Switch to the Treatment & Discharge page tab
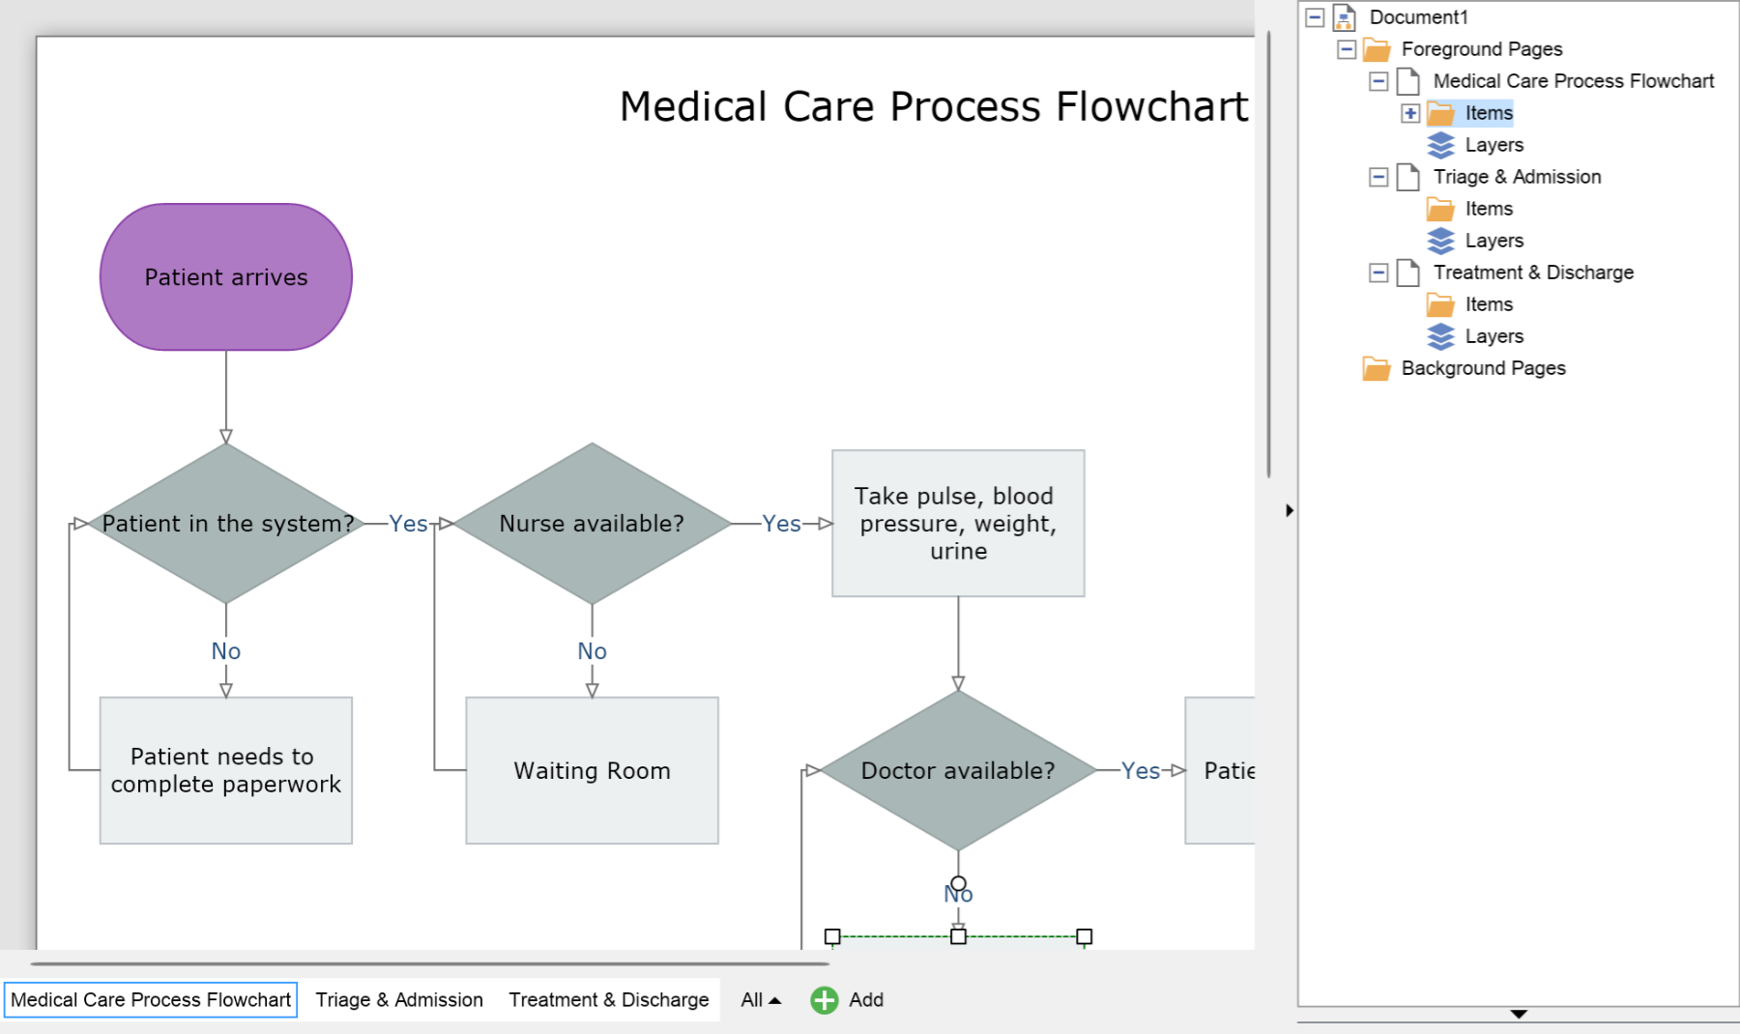 (x=609, y=1000)
